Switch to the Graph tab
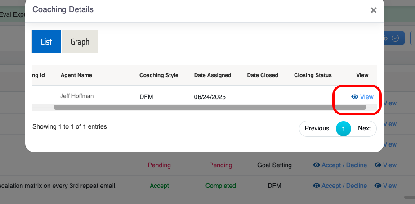The width and height of the screenshot is (415, 204). [80, 42]
